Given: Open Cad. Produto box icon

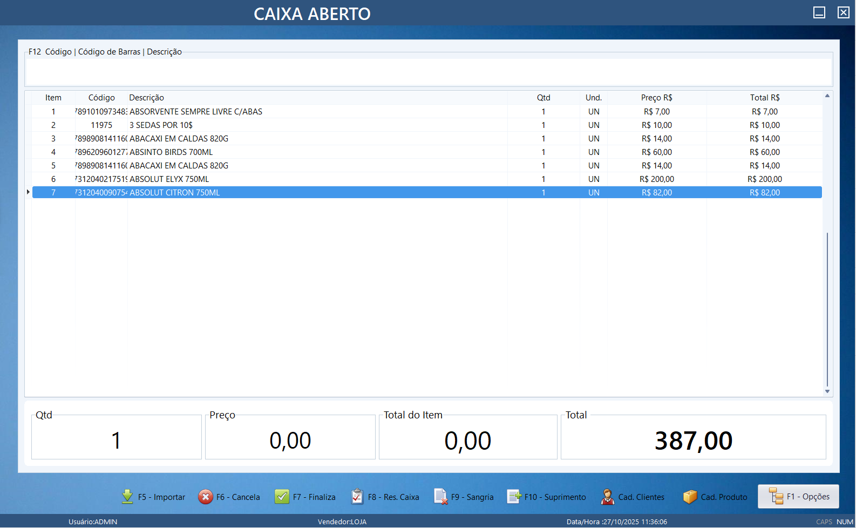Looking at the screenshot, I should 690,497.
